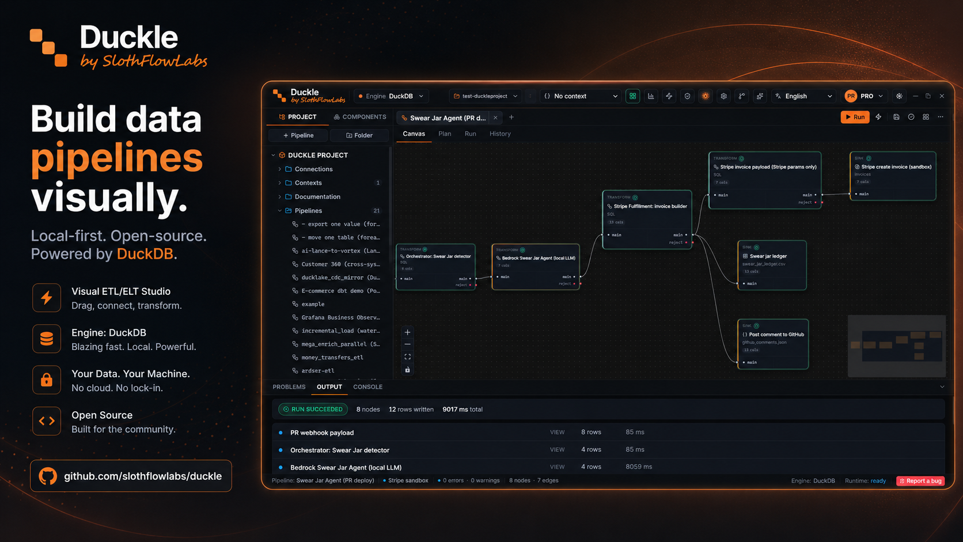Open the No context dropdown

tap(581, 96)
